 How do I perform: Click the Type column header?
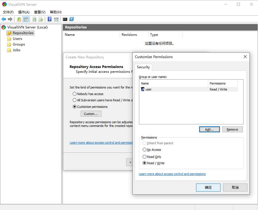pyautogui.click(x=165, y=35)
